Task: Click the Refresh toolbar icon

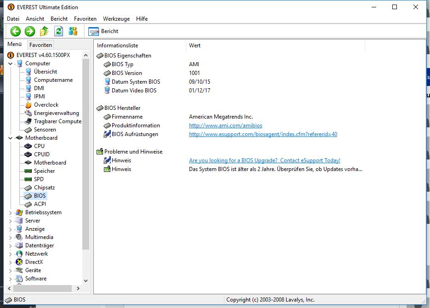Action: click(x=59, y=31)
